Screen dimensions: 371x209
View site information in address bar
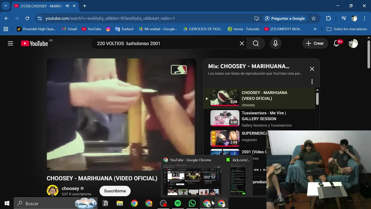point(40,18)
